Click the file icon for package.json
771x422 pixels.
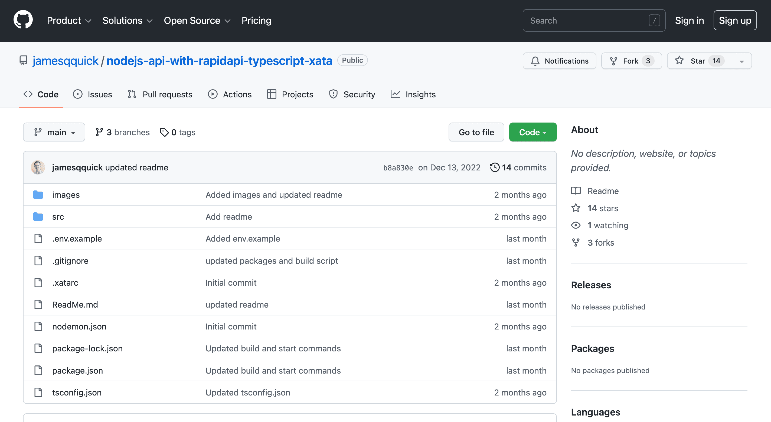38,370
